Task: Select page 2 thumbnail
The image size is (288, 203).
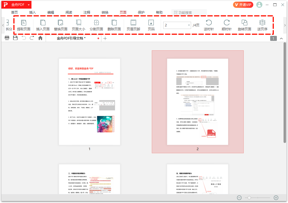Action: point(198,102)
